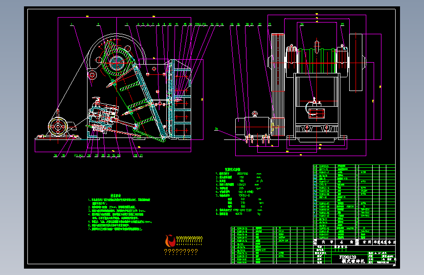Select the green technical parameters heading

pyautogui.click(x=232, y=169)
